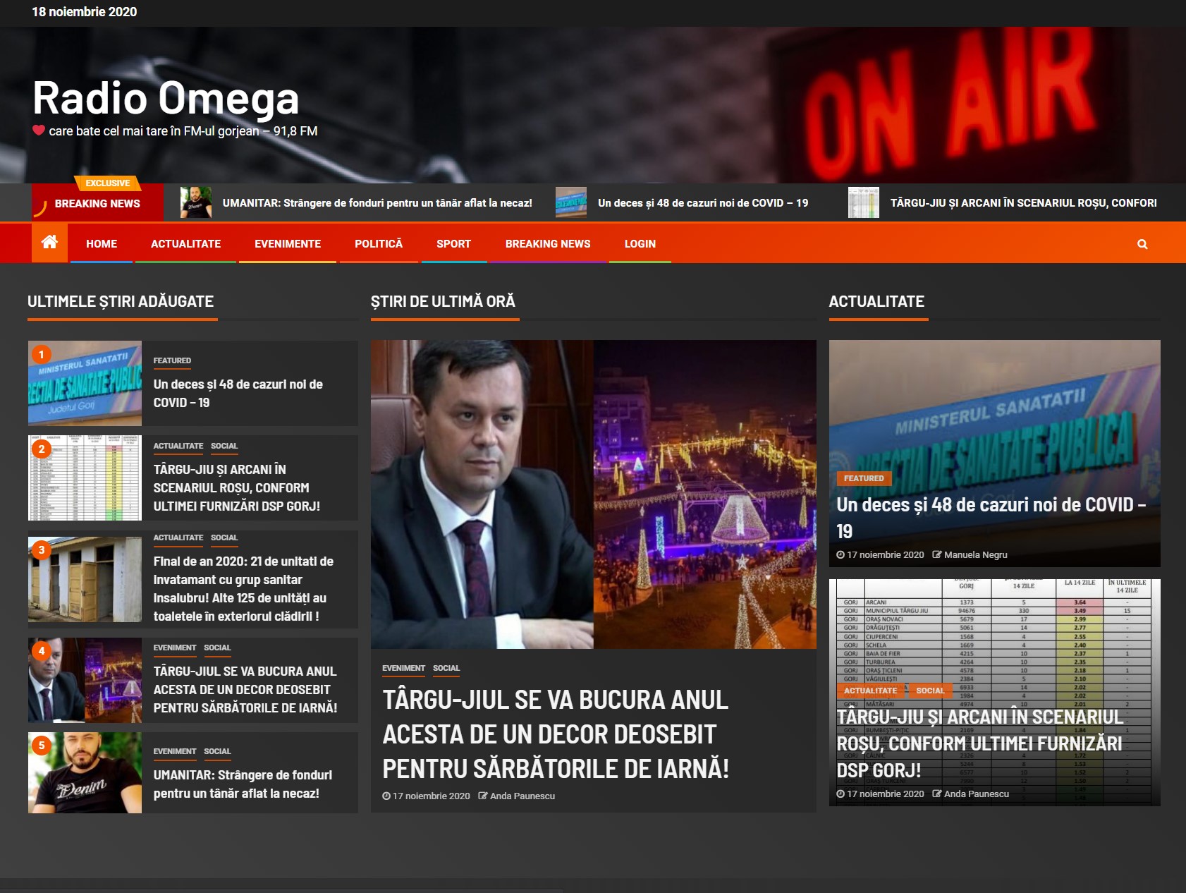1186x893 pixels.
Task: Open list article TÂRGU-JIUL SE VA BUCURA
Action: (x=245, y=689)
